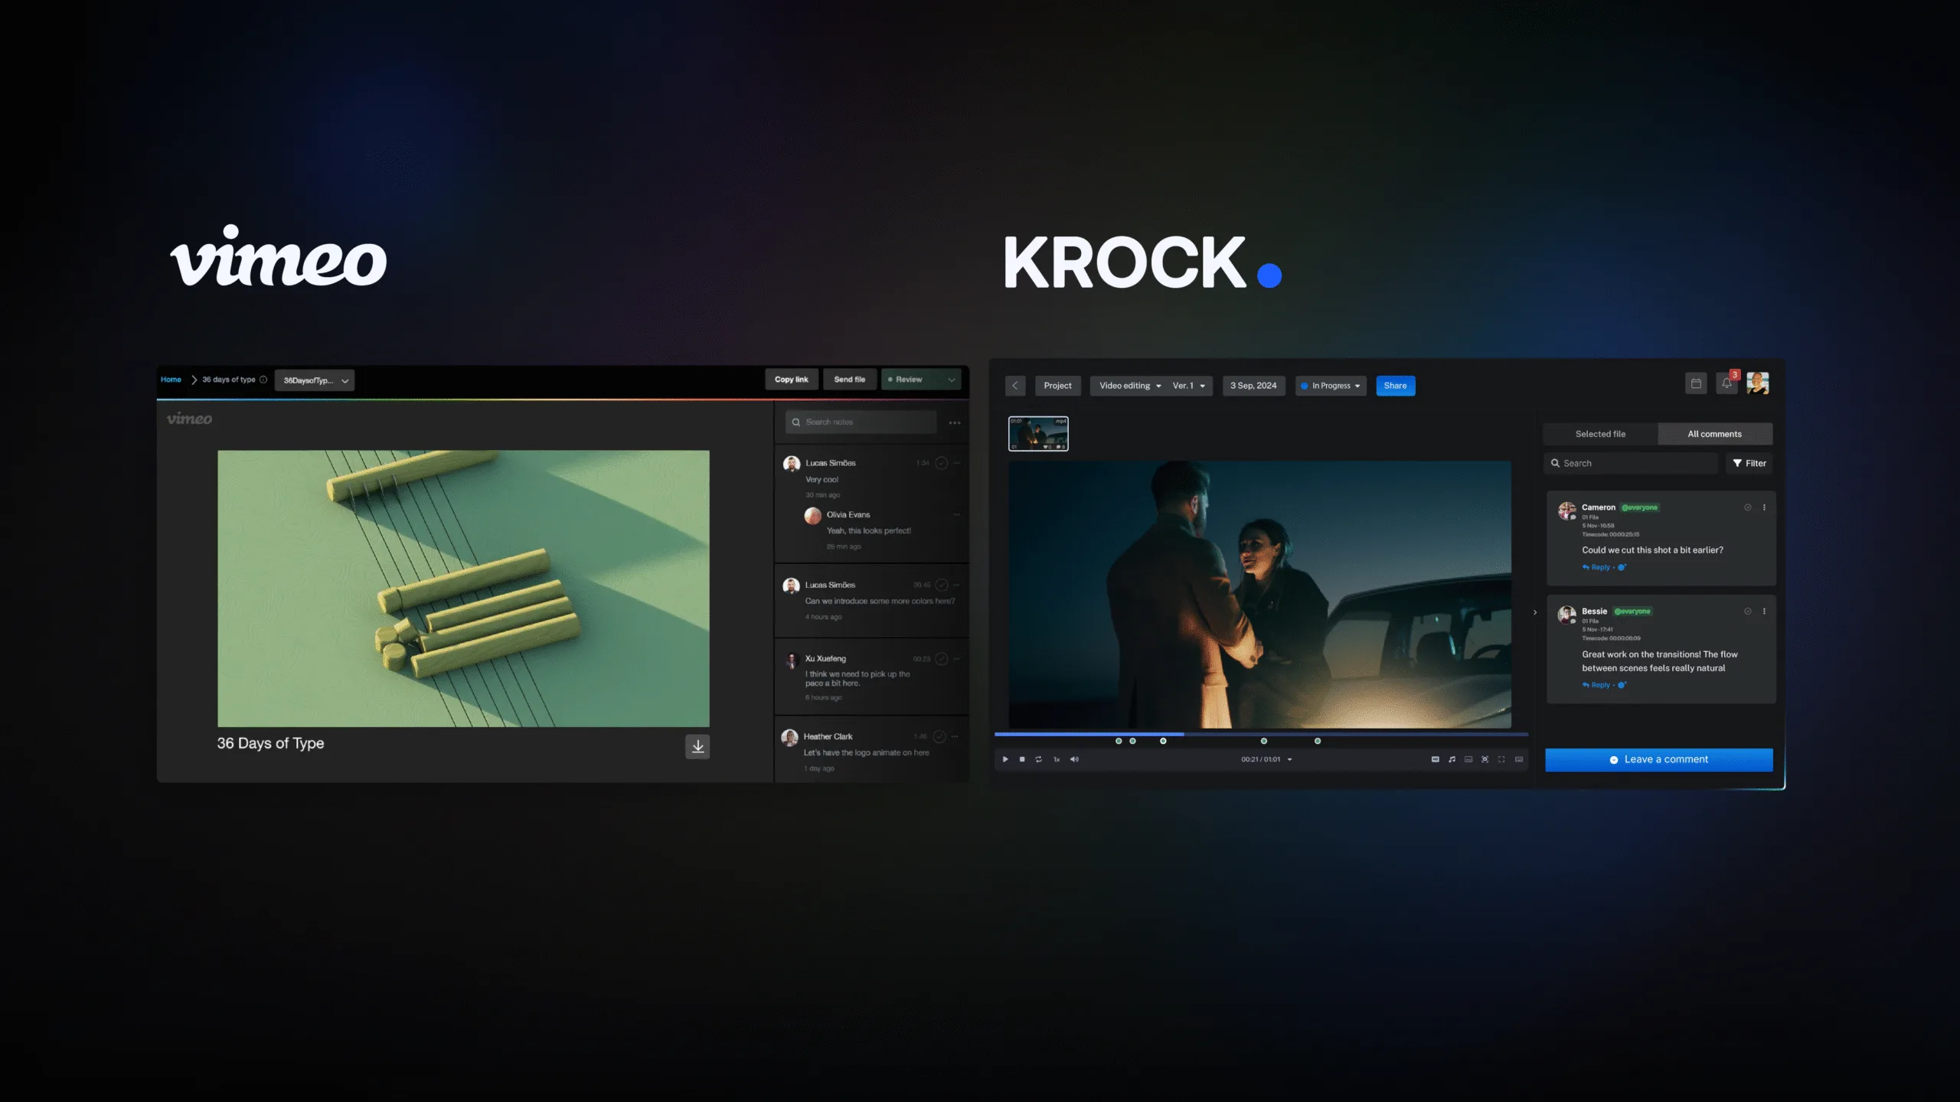The width and height of the screenshot is (1960, 1102).
Task: Toggle the checkmark on Heather Clark's note
Action: (x=940, y=736)
